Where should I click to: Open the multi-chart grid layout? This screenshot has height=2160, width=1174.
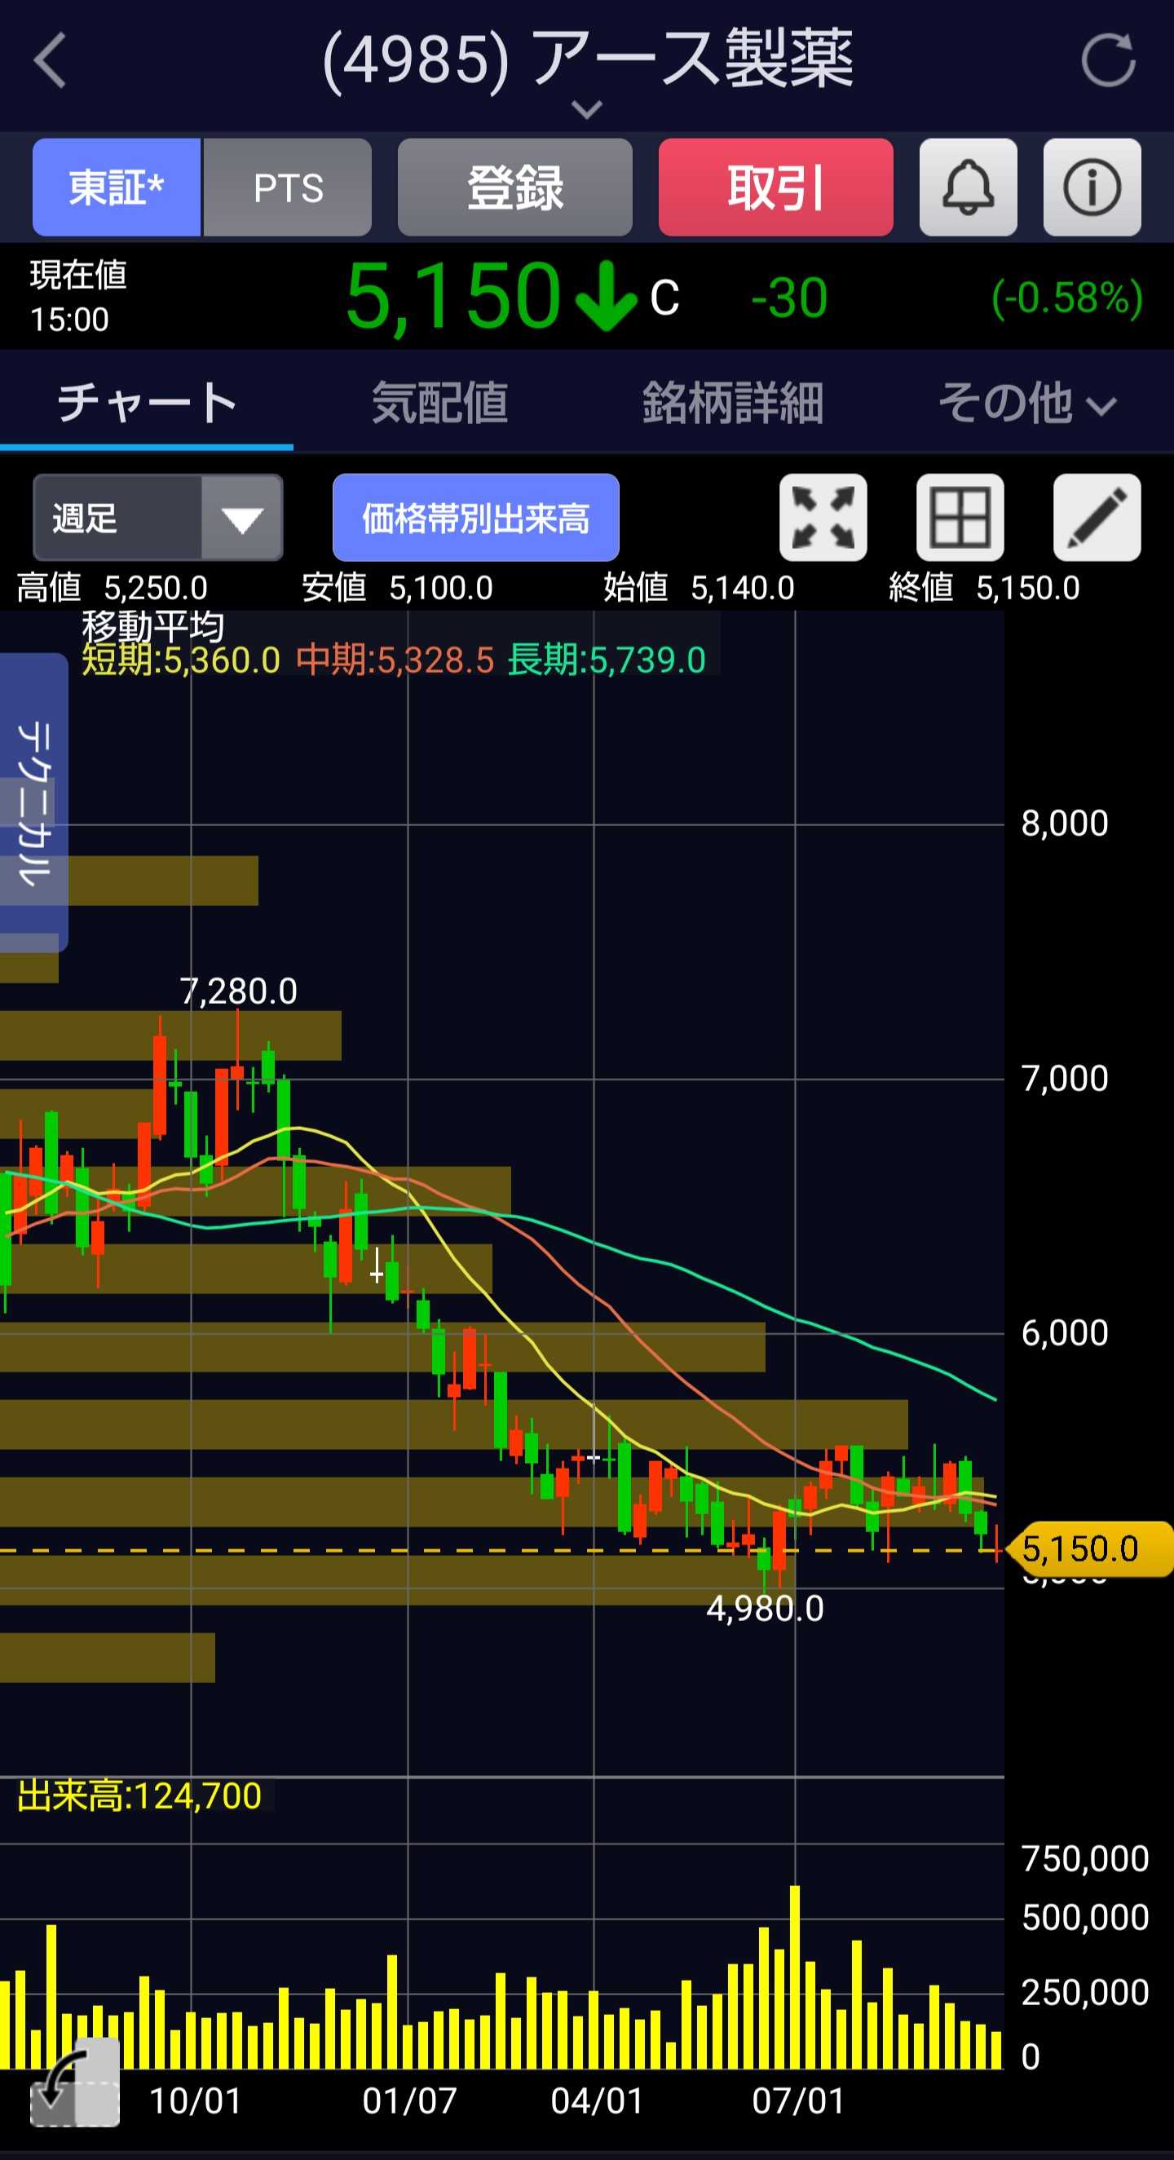pos(960,517)
